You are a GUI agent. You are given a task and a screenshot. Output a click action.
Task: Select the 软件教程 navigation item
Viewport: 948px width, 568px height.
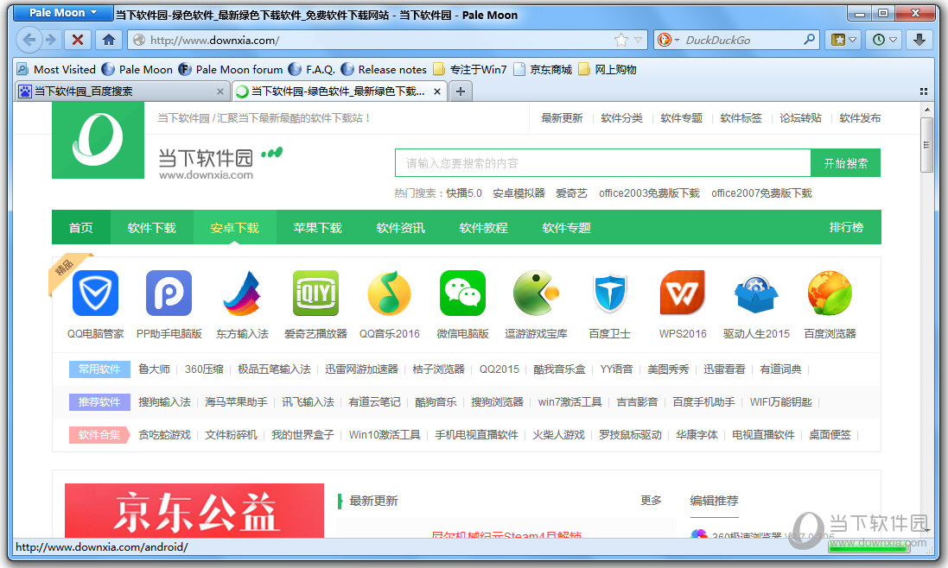point(483,228)
